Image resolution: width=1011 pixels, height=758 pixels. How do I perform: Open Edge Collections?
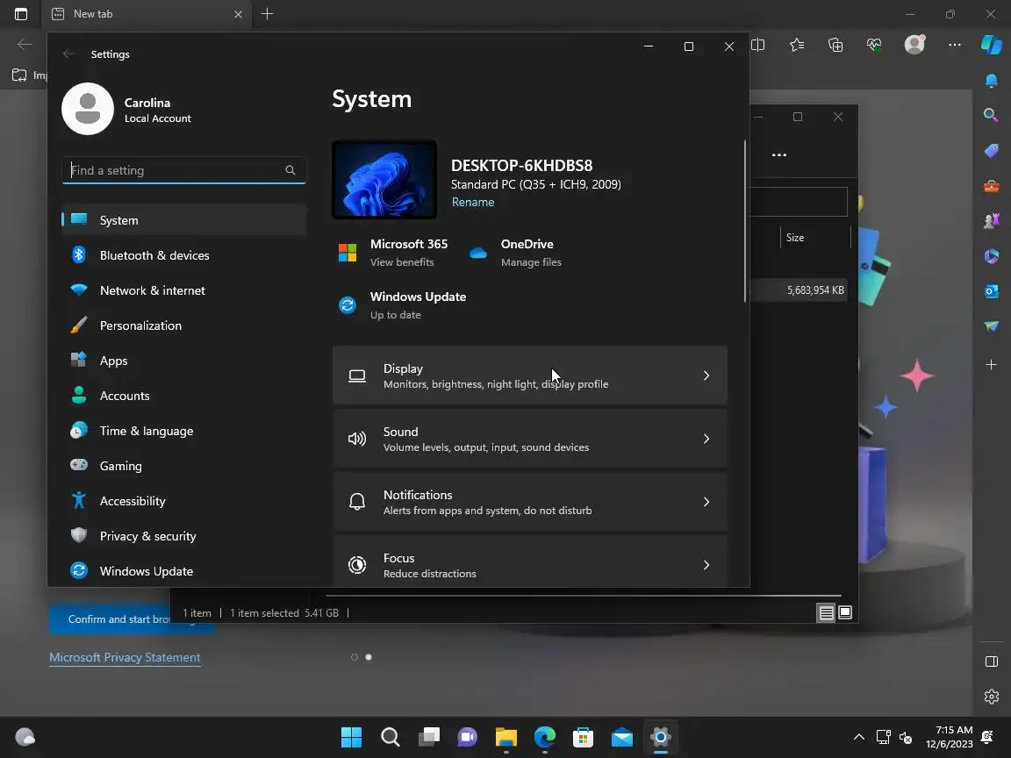[835, 45]
